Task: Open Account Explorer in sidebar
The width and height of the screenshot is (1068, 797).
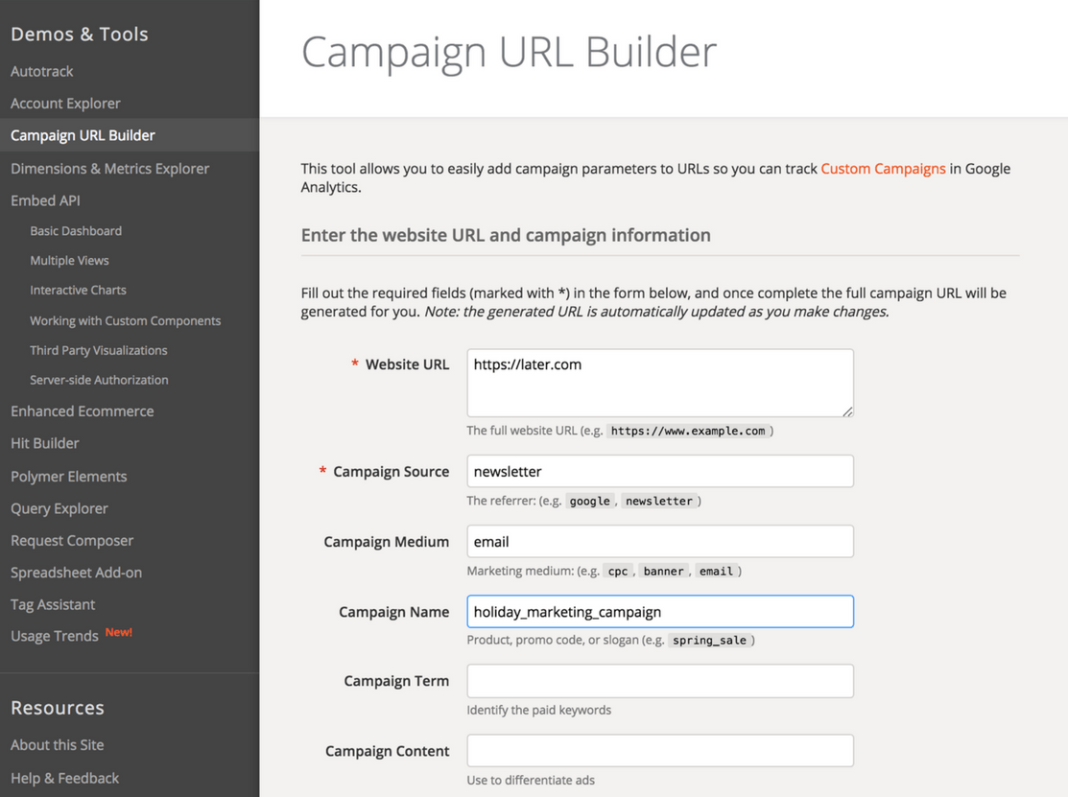Action: pyautogui.click(x=65, y=104)
